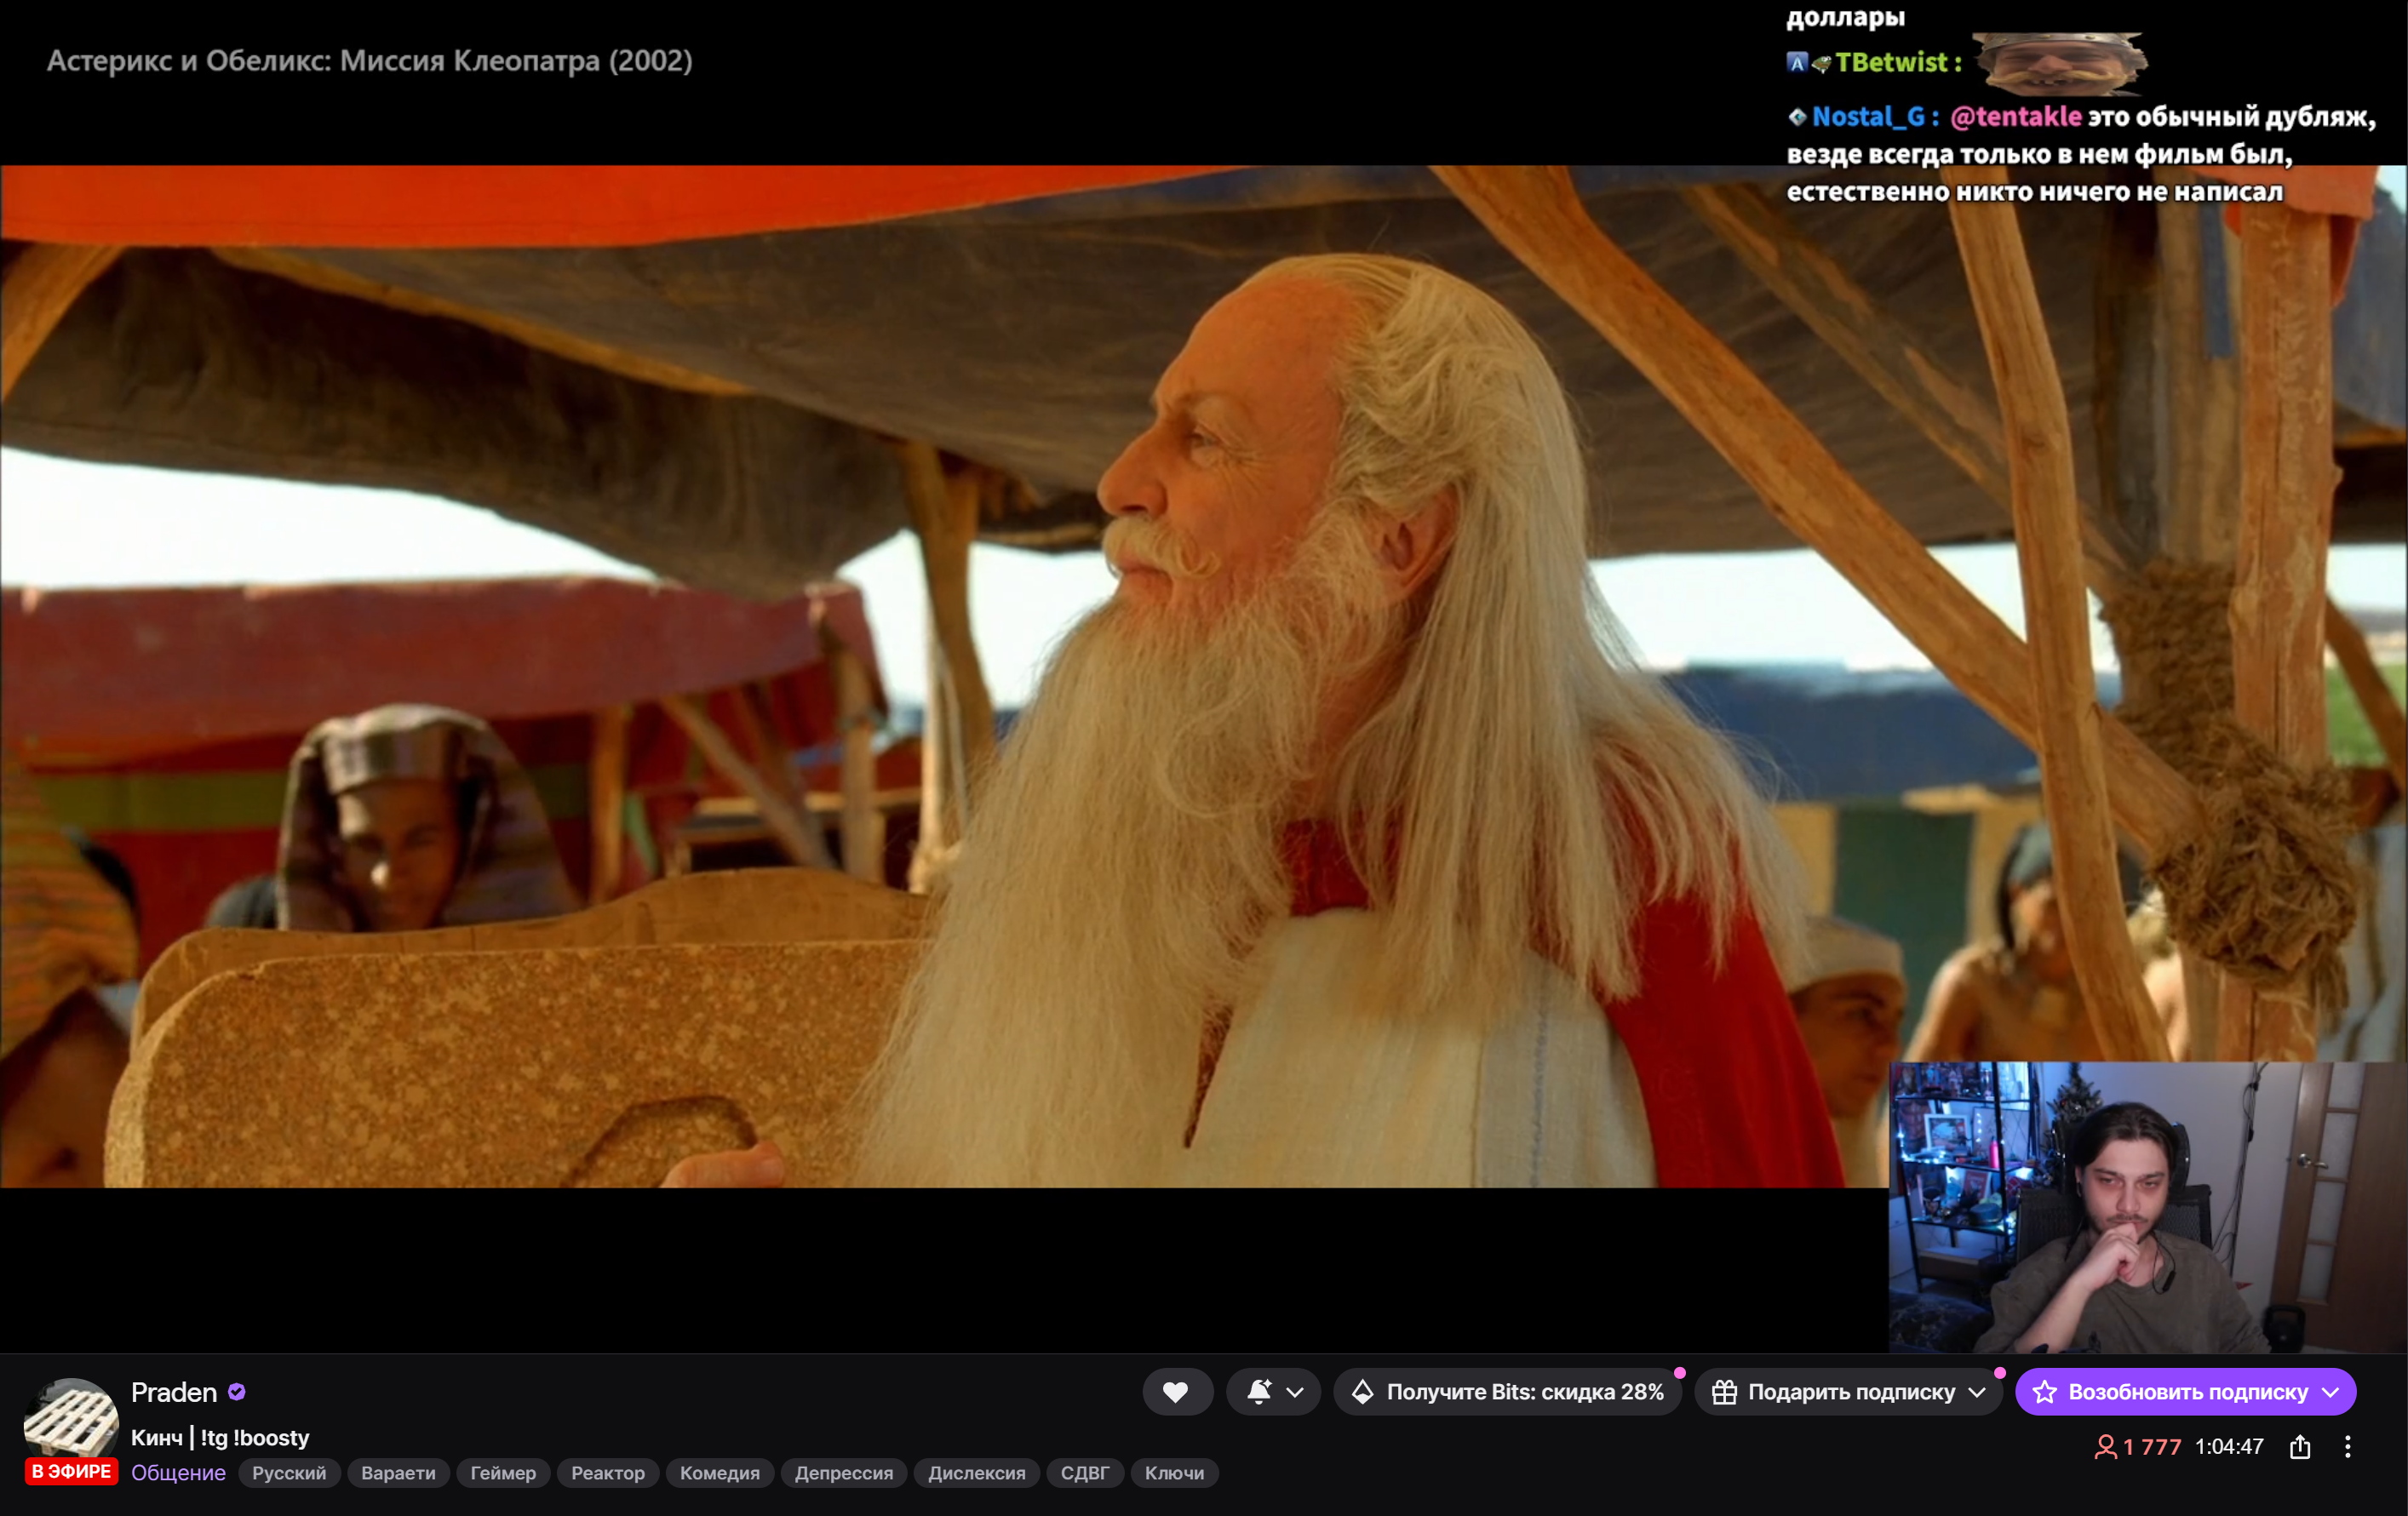
Task: Expand the renew subscription chevron
Action: [2331, 1392]
